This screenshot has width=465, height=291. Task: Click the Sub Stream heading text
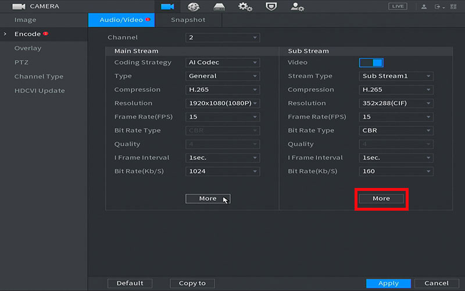[x=309, y=51]
